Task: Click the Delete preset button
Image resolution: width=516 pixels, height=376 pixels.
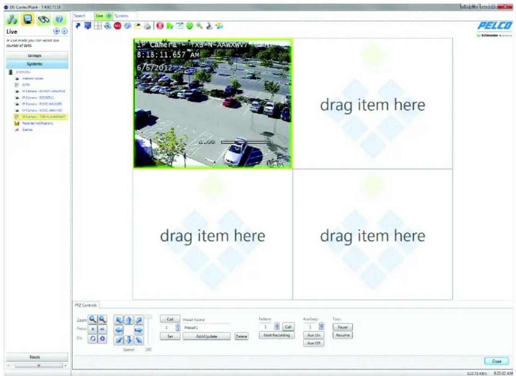Action: (x=241, y=336)
